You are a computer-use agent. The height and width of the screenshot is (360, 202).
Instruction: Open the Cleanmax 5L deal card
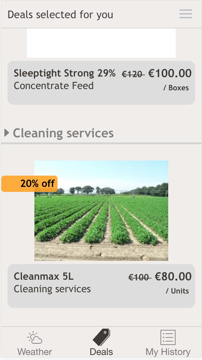[x=44, y=277]
